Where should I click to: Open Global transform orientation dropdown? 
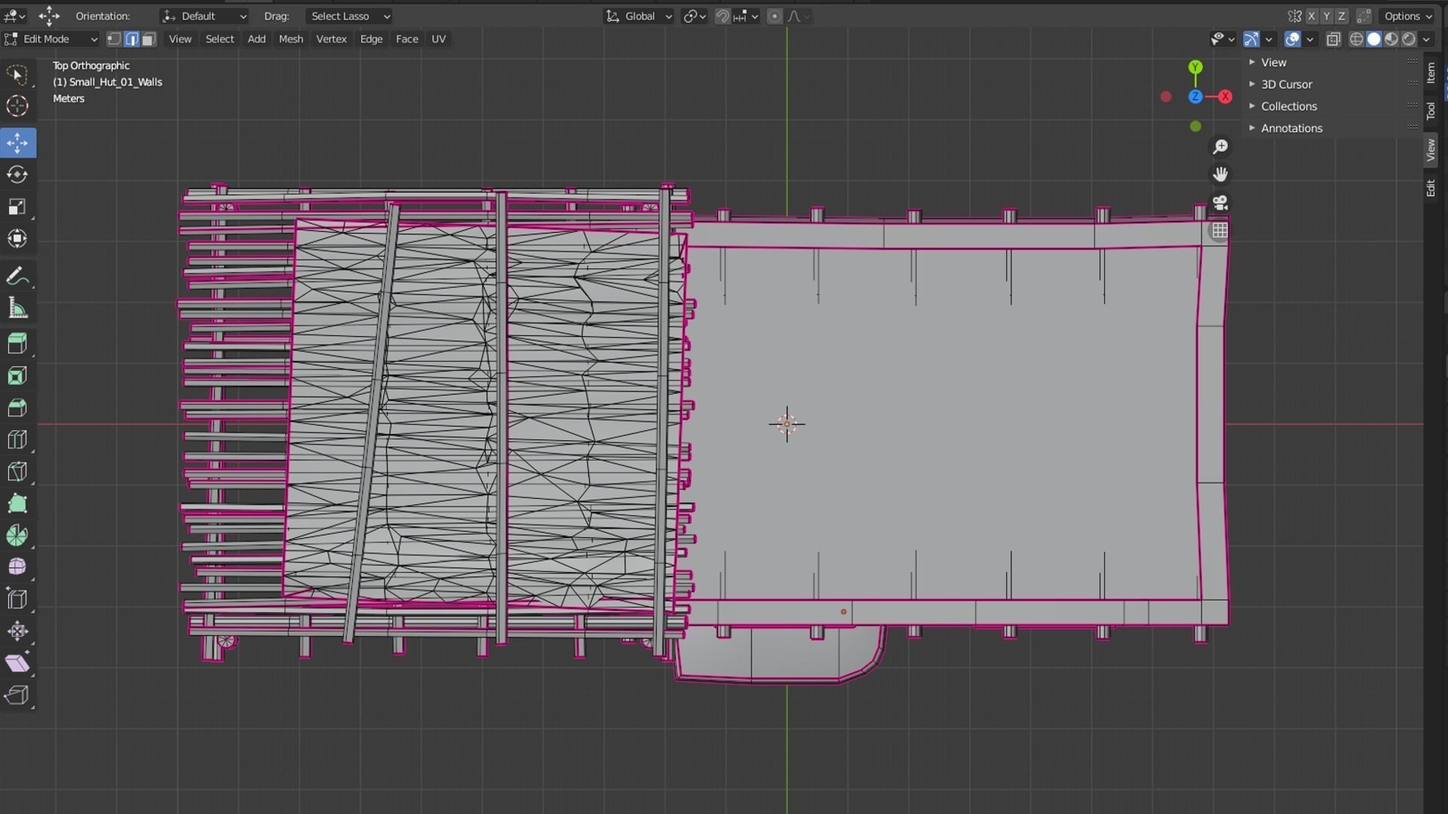coord(640,16)
